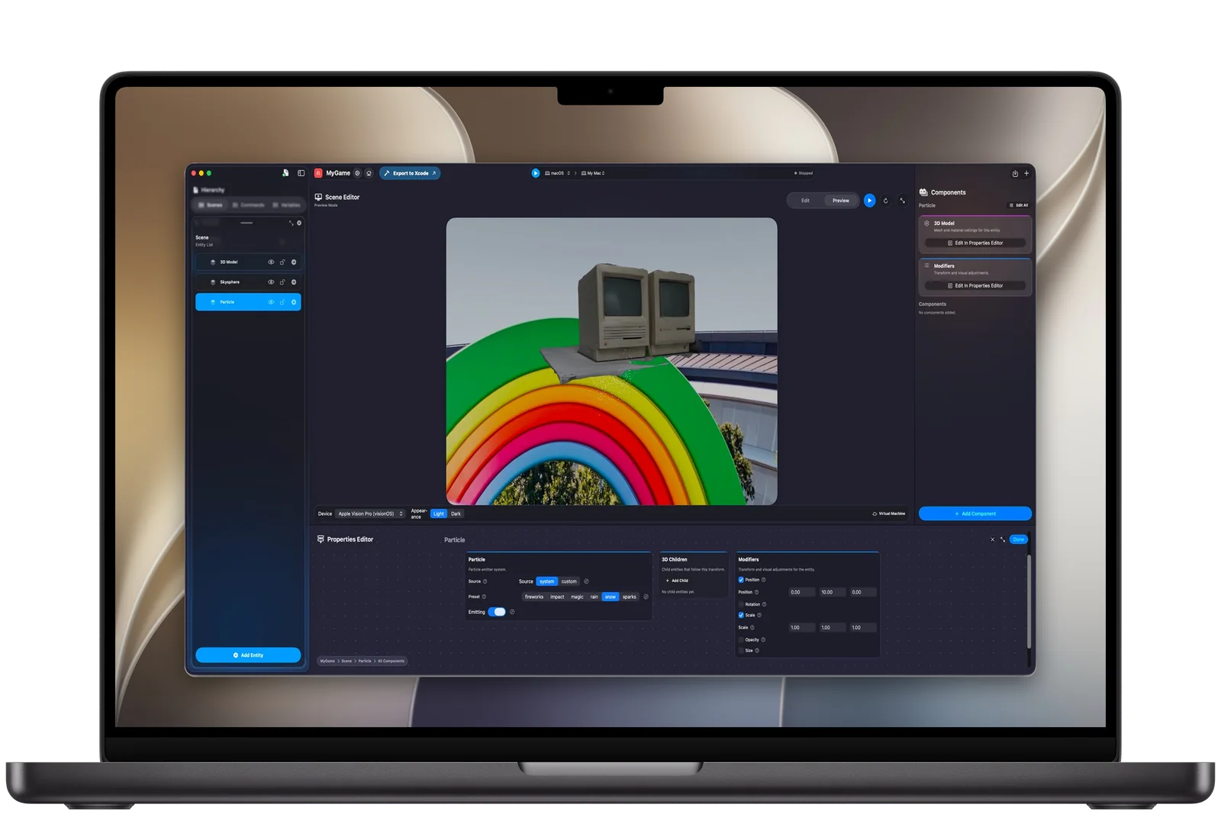Toggle the sidebar panel icon
The width and height of the screenshot is (1221, 814).
click(x=301, y=173)
